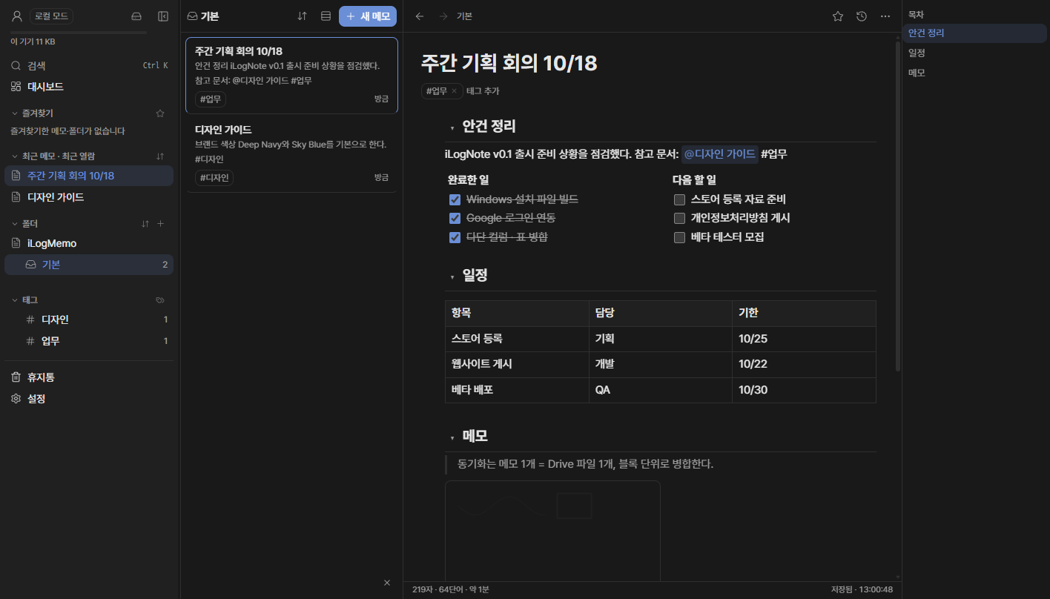
Task: Sort the 최근 메모 section
Action: click(x=160, y=156)
